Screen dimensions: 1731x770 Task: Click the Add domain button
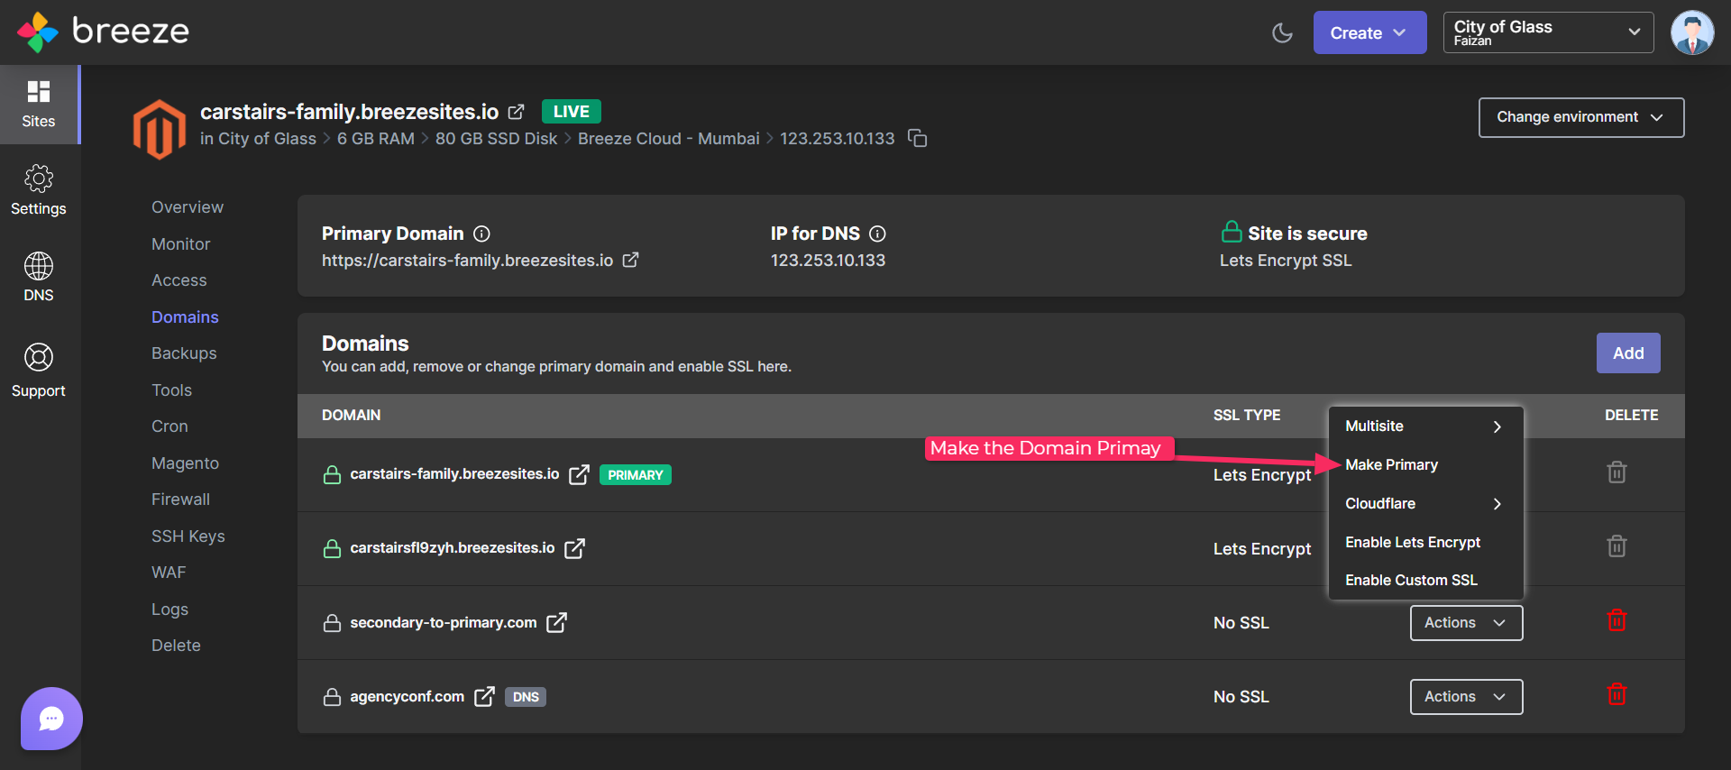click(1628, 353)
